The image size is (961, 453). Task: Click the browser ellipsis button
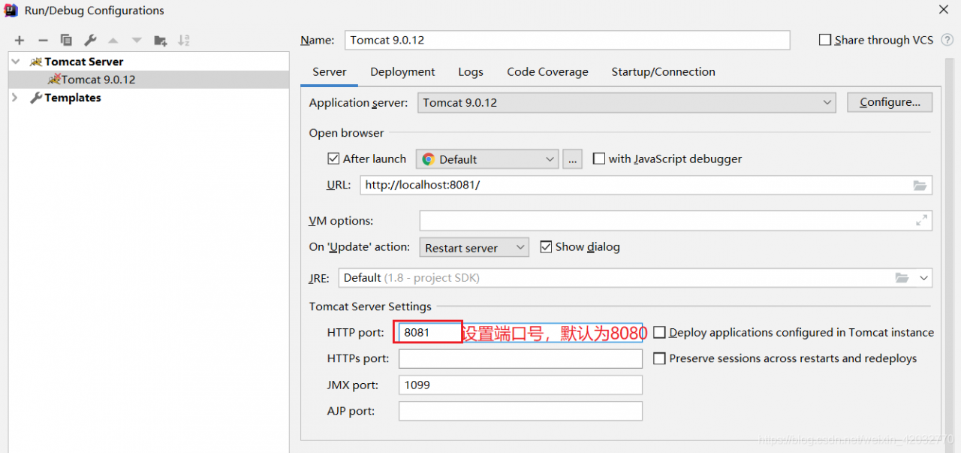tap(573, 159)
